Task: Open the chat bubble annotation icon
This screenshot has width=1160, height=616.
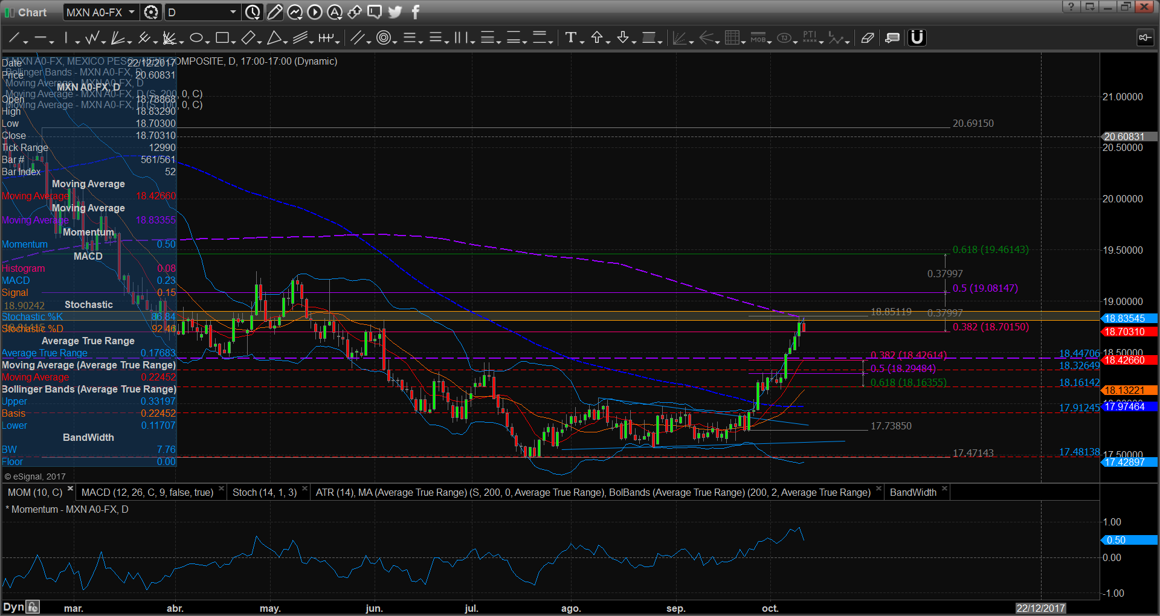Action: (375, 12)
